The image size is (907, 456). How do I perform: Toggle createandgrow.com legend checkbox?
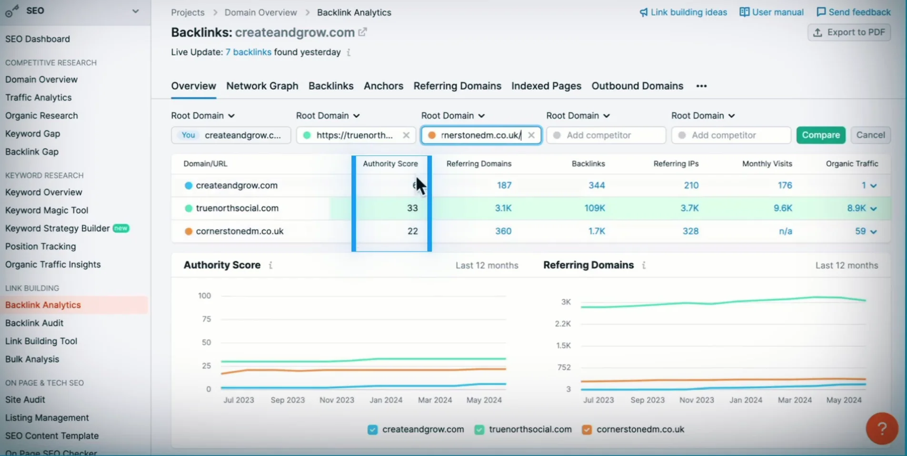(x=373, y=430)
